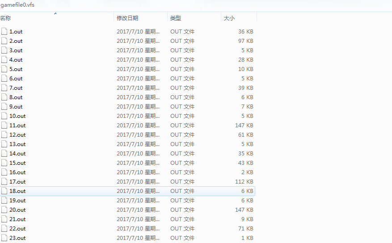This screenshot has width=392, height=243.
Task: Click the OUT 文件 type of 12.out
Action: pos(182,135)
